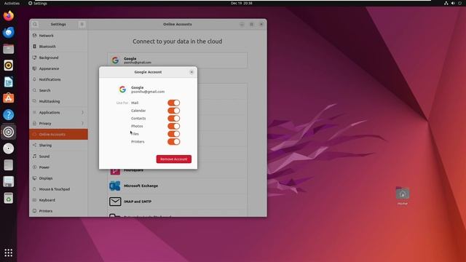This screenshot has height=262, width=466.
Task: Expand Privacy submenu chevron
Action: coord(82,123)
